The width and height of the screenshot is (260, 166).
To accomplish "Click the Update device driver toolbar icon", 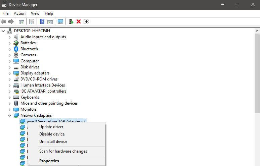I will pos(71,21).
